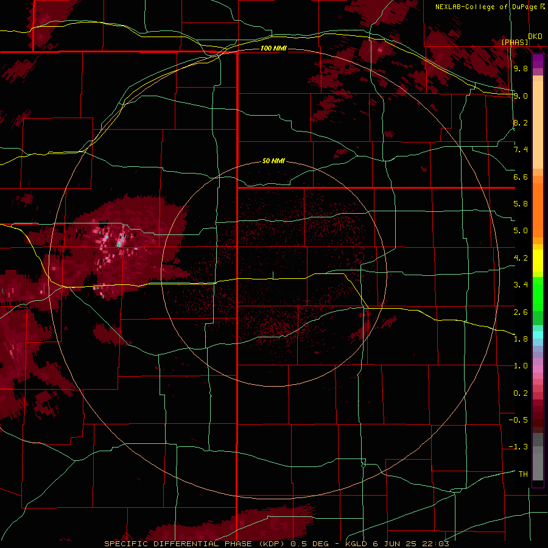Click the yellow segment of the color bar
The width and height of the screenshot is (548, 548).
(x=538, y=261)
